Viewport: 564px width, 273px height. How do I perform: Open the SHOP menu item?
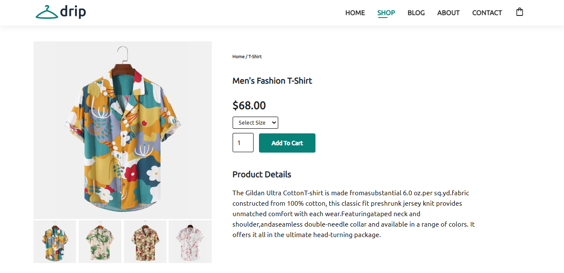coord(386,13)
